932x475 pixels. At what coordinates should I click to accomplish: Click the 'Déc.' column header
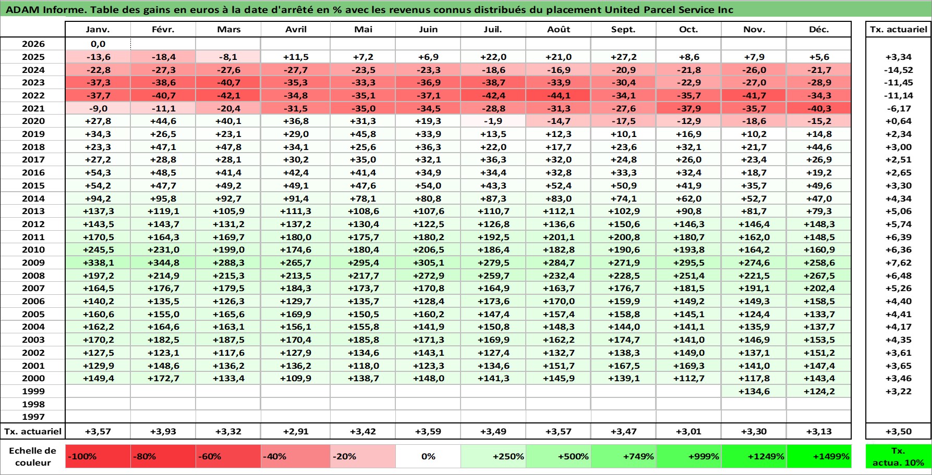coord(819,29)
